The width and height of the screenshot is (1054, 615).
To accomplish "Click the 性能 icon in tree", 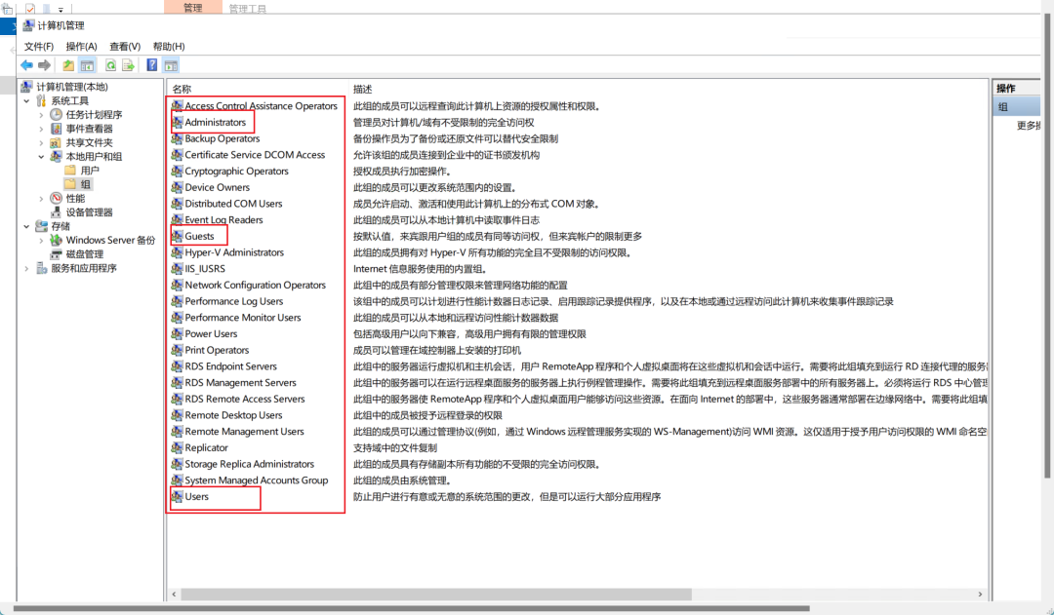I will click(x=57, y=199).
